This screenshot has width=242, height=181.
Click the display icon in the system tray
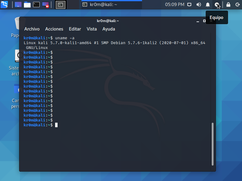pos(189,5)
